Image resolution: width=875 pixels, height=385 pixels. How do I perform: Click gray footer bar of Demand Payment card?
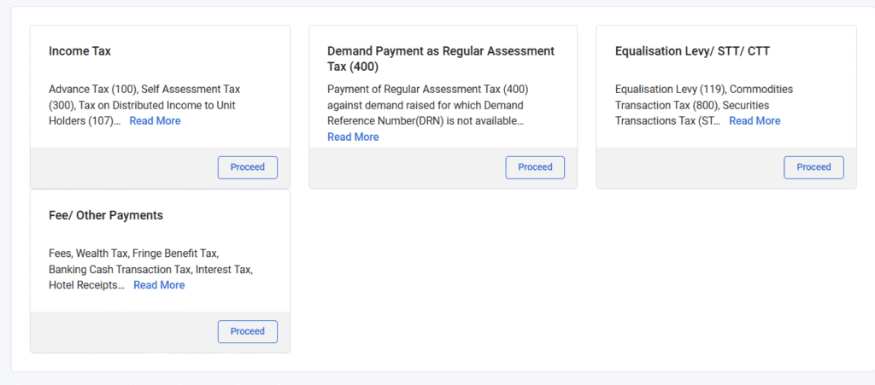[x=443, y=167]
